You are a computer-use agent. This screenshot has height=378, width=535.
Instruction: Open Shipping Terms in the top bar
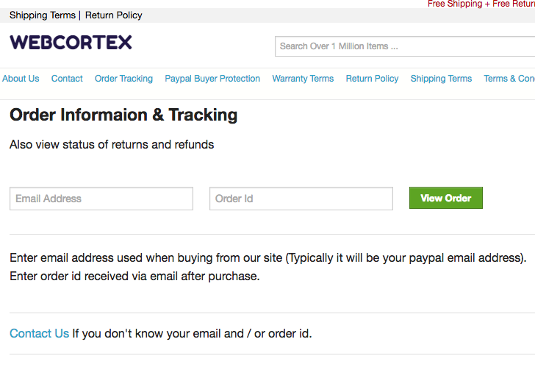coord(43,15)
